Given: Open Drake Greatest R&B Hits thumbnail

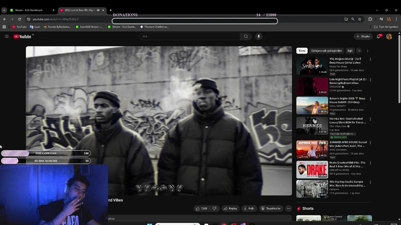Looking at the screenshot, I should tap(312, 170).
